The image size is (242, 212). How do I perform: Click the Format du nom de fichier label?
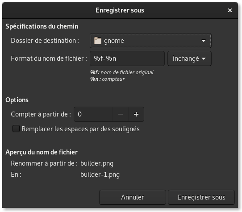click(x=49, y=58)
